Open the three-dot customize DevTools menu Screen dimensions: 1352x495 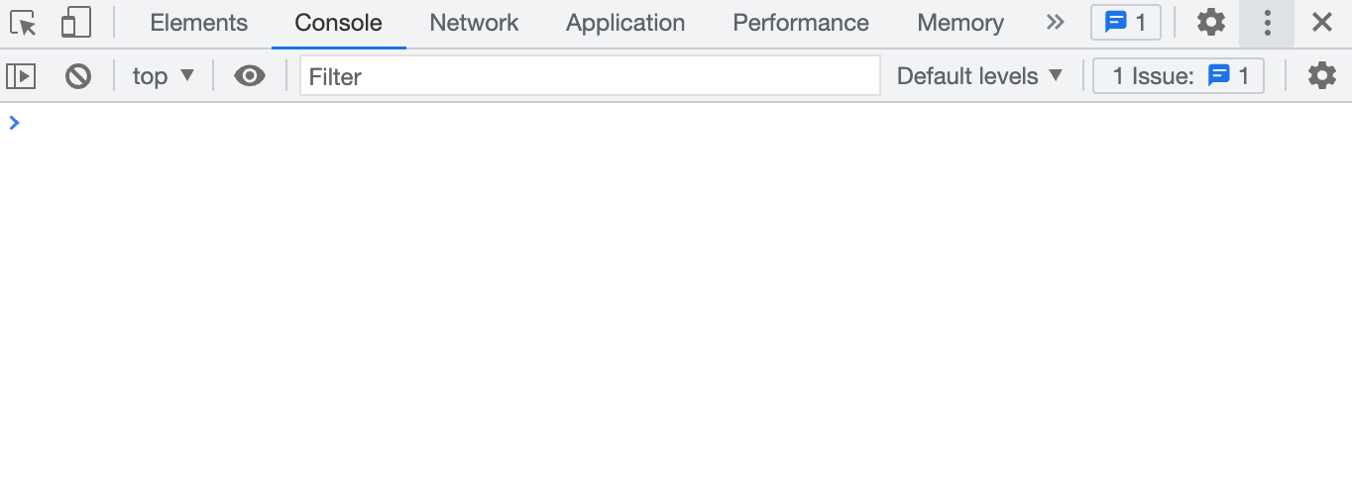(1267, 23)
